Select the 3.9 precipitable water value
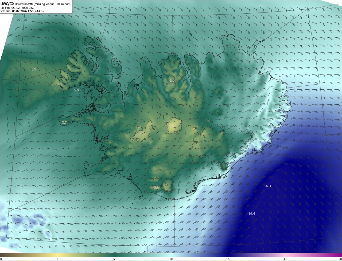This screenshot has width=342, height=261. (x=34, y=69)
